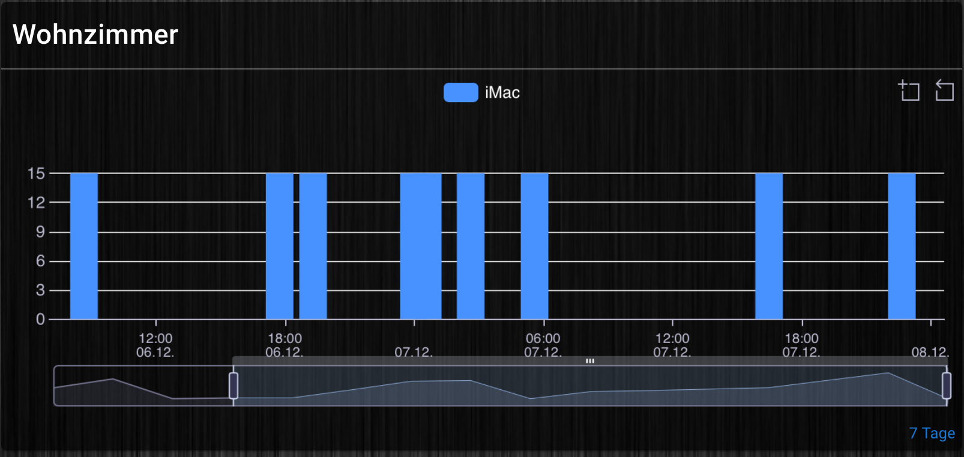This screenshot has height=457, width=964.
Task: Click the 18:00 06.12. axis label
Action: coord(285,345)
